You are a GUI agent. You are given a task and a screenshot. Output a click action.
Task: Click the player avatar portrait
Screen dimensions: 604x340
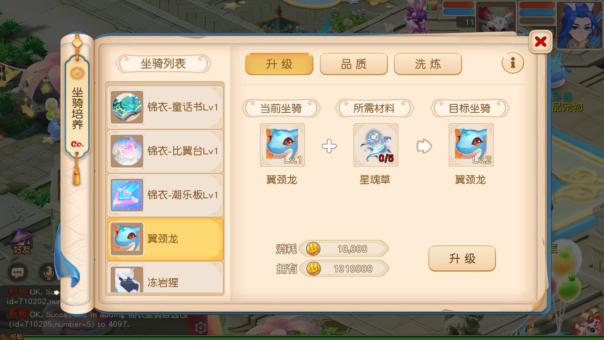pyautogui.click(x=579, y=25)
